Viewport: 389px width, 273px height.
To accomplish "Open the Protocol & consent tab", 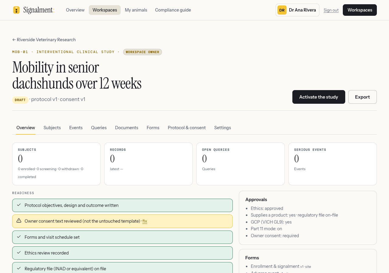I will [x=187, y=128].
